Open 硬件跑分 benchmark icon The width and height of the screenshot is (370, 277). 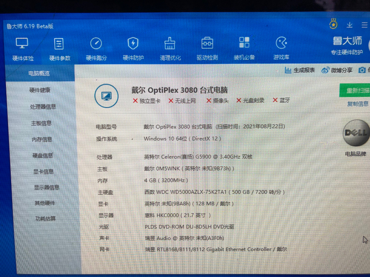point(96,43)
